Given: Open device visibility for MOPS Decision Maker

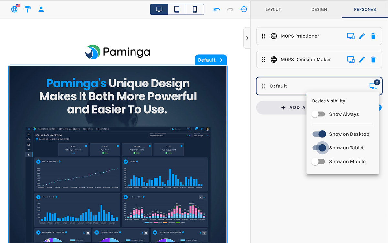Looking at the screenshot, I should pos(351,60).
